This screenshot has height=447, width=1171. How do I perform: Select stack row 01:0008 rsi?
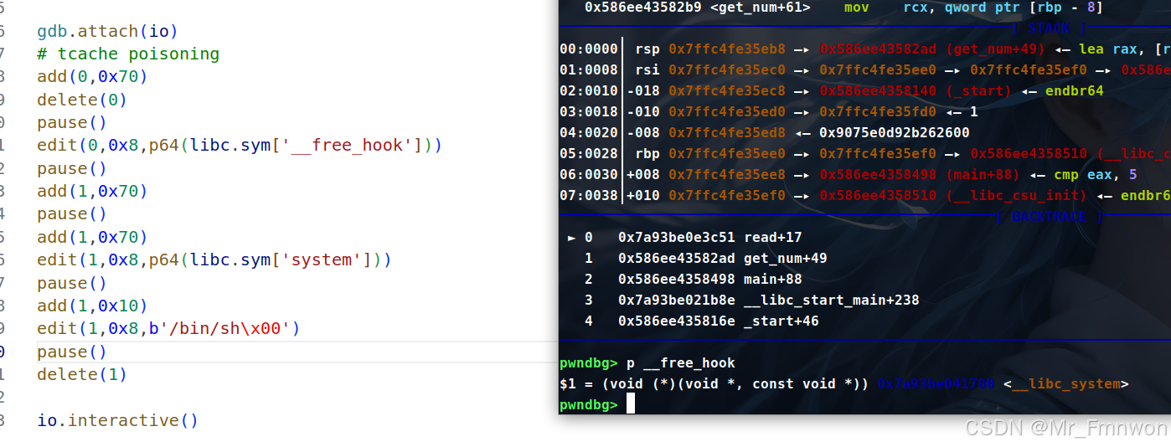click(x=864, y=70)
